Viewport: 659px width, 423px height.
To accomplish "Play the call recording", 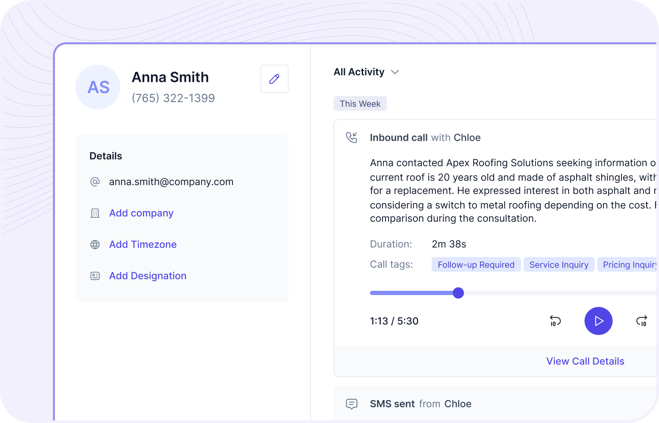I will coord(598,321).
